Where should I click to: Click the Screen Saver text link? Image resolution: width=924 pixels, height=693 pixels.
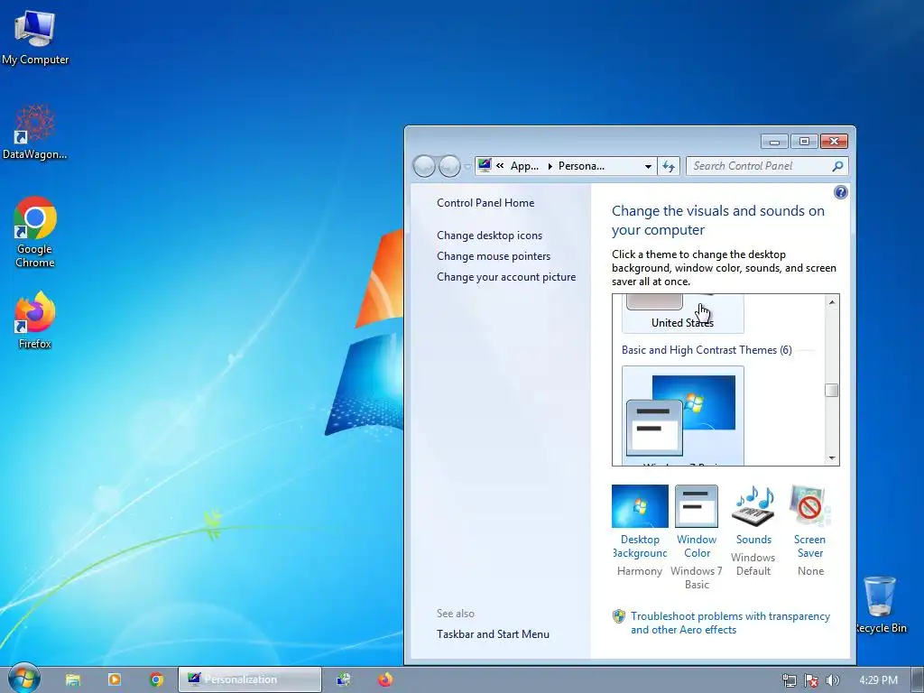809,546
